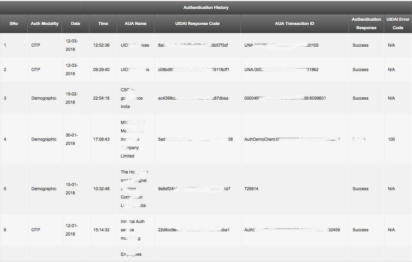Sort by the Date column header
This screenshot has width=412, height=262.
75,23
